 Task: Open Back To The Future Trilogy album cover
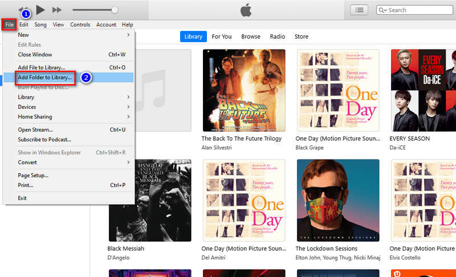tap(244, 91)
